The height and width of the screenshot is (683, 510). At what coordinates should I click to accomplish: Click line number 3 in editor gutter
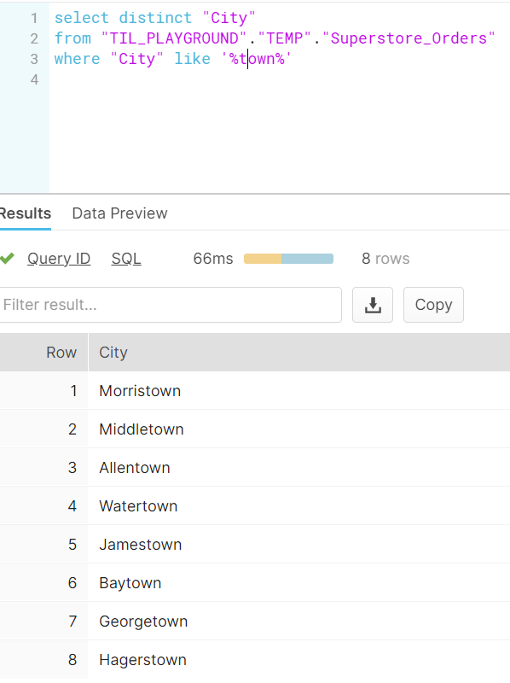click(x=34, y=59)
